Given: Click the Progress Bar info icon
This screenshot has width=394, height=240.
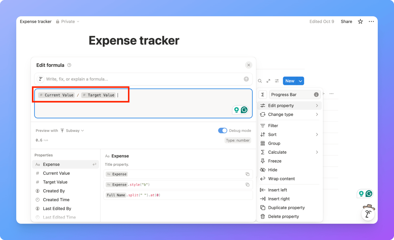Looking at the screenshot, I should point(316,94).
